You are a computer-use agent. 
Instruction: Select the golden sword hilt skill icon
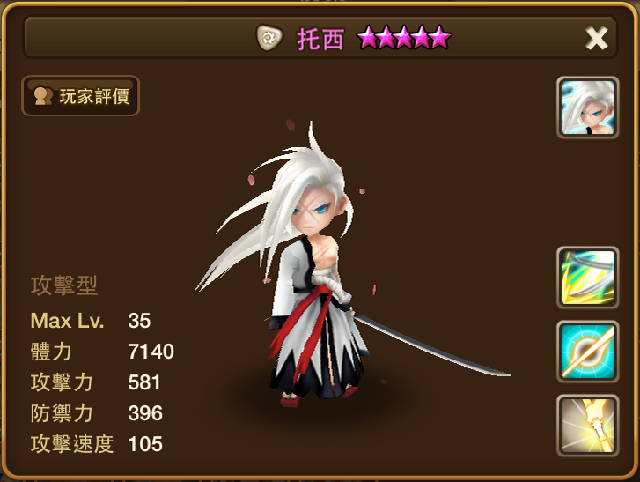click(x=588, y=426)
